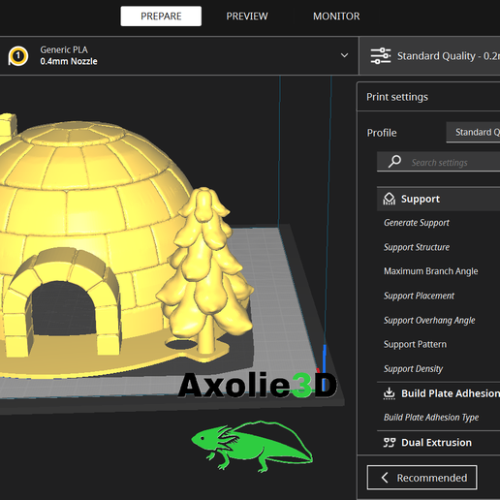The height and width of the screenshot is (500, 500).
Task: Select the Build Plate Adhesion Type setting
Action: [x=431, y=418]
